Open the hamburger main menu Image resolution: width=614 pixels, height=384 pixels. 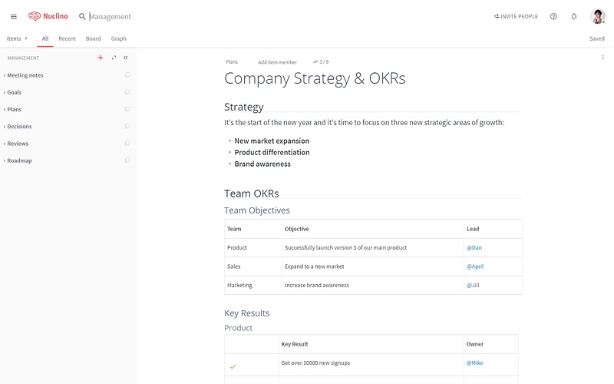tap(13, 16)
